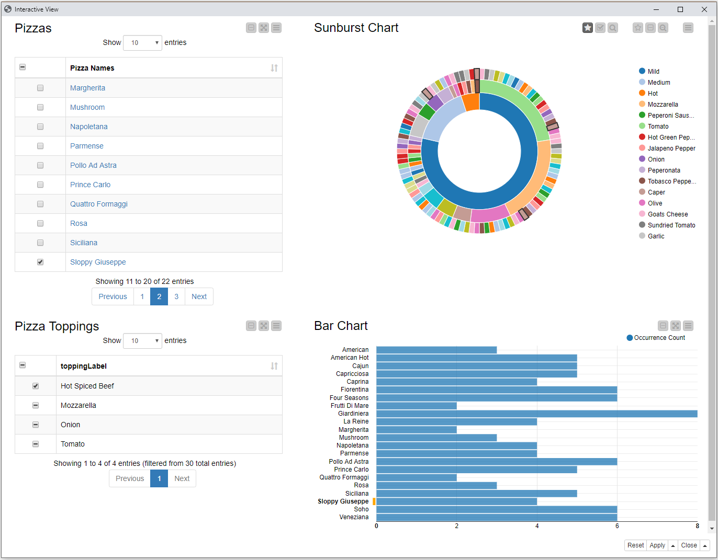The image size is (718, 560).
Task: Open the Pizza Toppings hamburger menu
Action: tap(276, 326)
